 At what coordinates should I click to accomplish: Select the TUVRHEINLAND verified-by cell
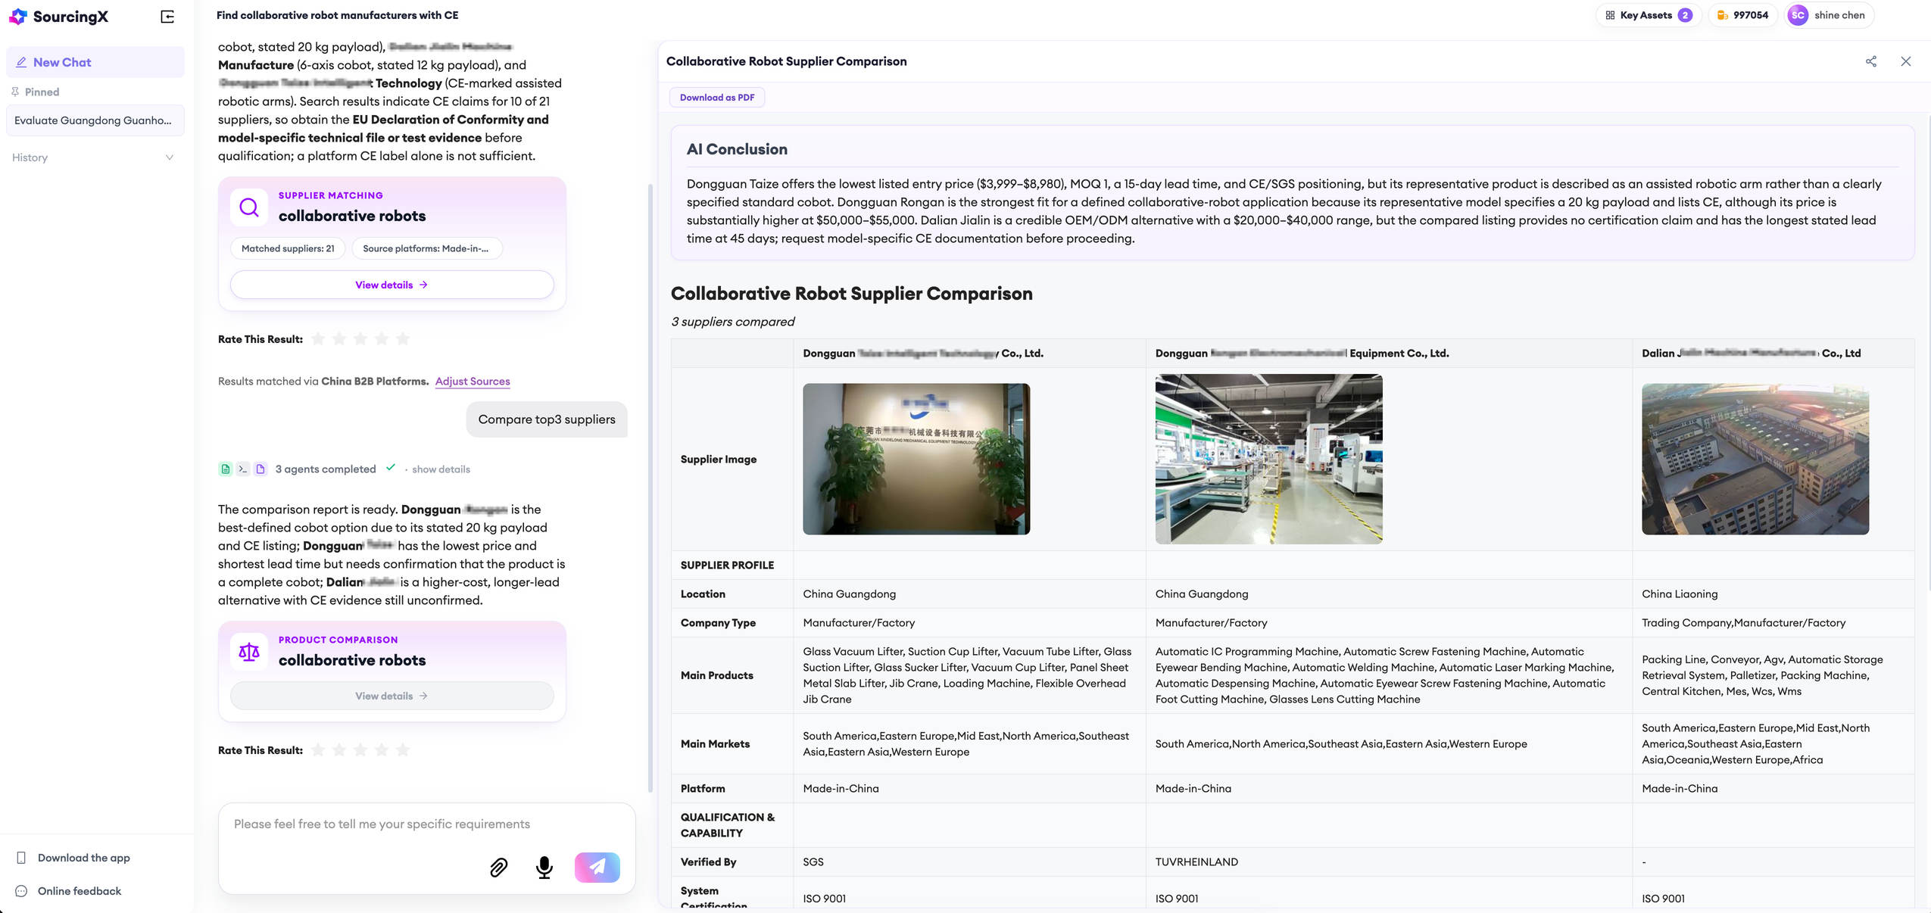[x=1389, y=862]
